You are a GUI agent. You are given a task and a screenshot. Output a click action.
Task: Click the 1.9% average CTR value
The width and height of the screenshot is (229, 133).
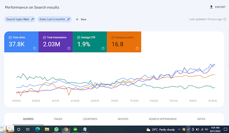(84, 44)
